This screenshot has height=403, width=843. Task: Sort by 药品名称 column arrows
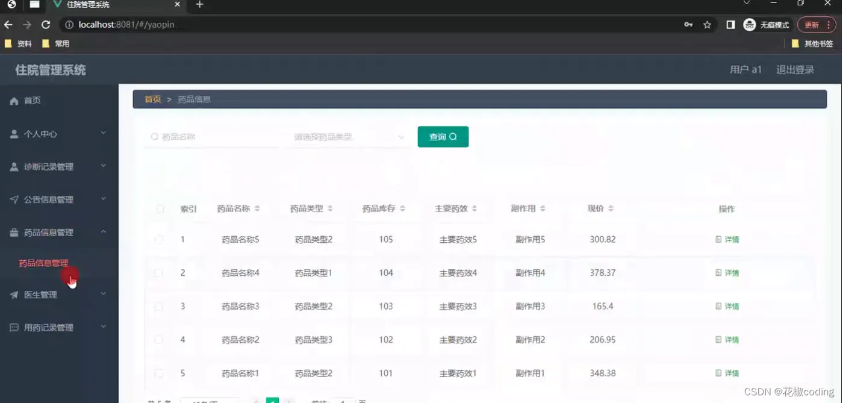click(x=257, y=208)
